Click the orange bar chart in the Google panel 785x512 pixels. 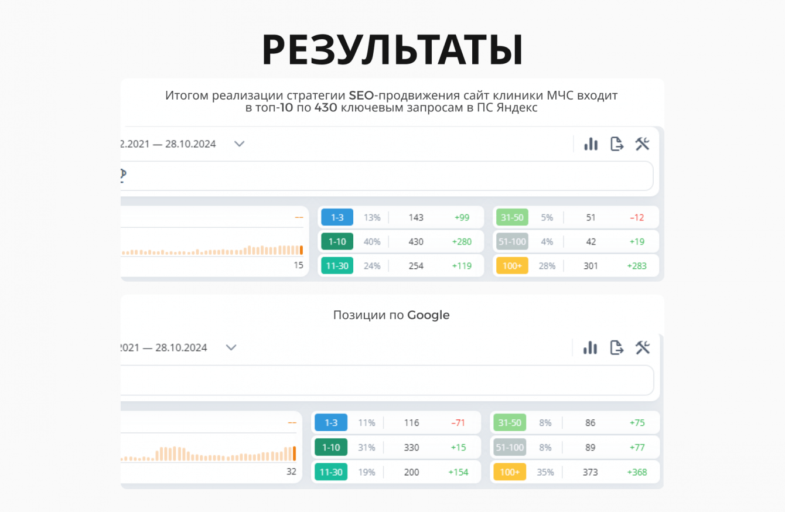pyautogui.click(x=209, y=454)
